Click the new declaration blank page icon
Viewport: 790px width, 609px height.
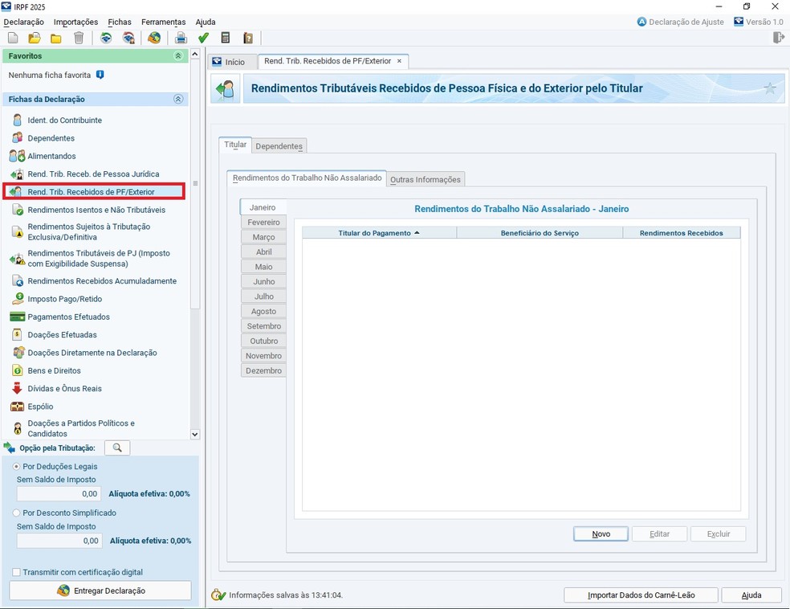click(x=13, y=38)
